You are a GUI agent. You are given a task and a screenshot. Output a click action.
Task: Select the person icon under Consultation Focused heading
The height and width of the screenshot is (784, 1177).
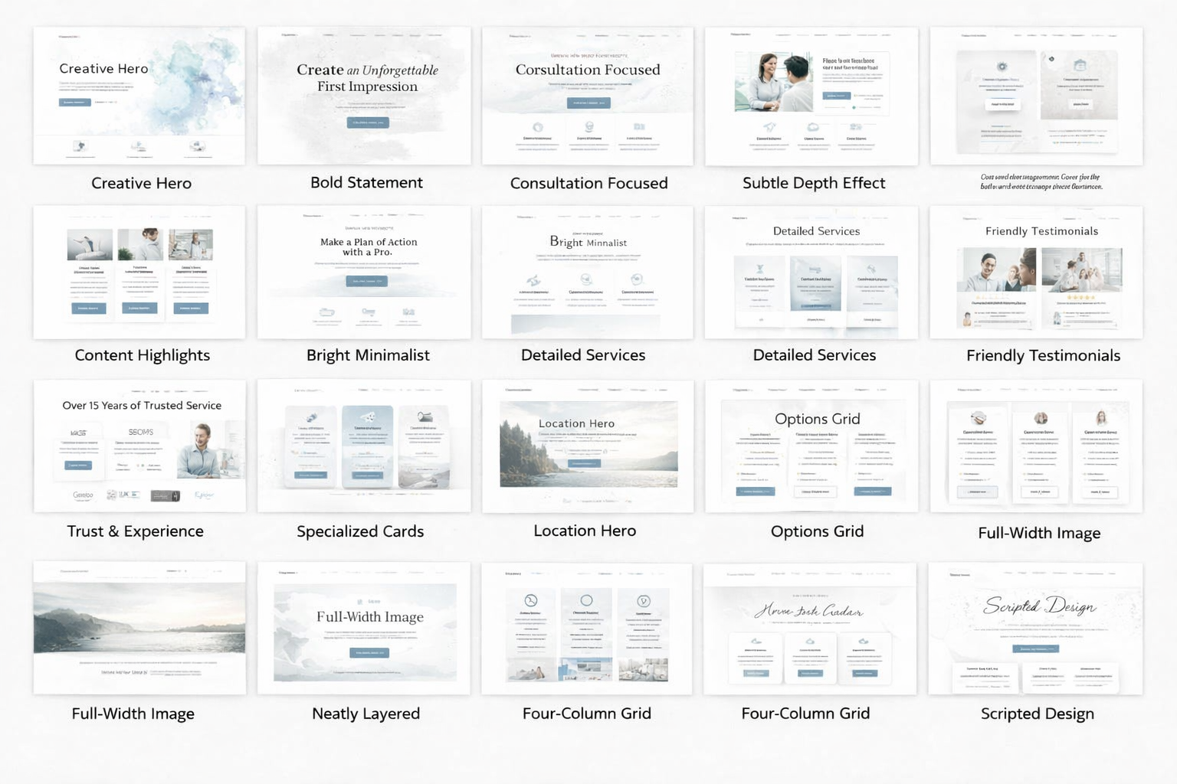click(x=589, y=127)
